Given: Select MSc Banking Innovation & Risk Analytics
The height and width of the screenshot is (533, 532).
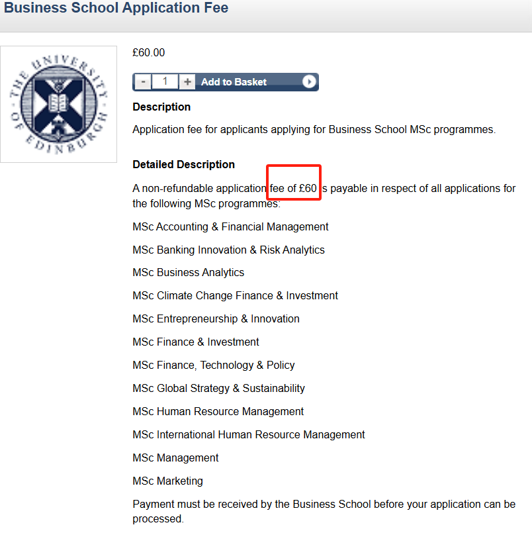Looking at the screenshot, I should (x=228, y=250).
